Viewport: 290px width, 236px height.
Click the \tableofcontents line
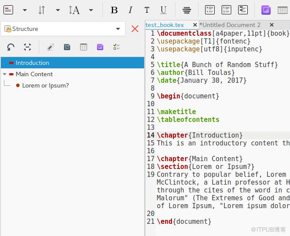pos(188,120)
